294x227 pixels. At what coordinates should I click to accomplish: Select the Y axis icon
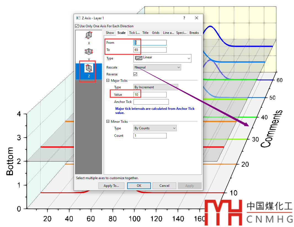click(x=89, y=51)
